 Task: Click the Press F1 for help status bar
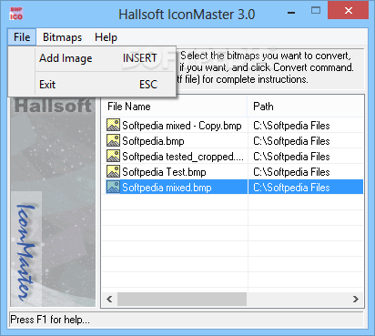[187, 320]
